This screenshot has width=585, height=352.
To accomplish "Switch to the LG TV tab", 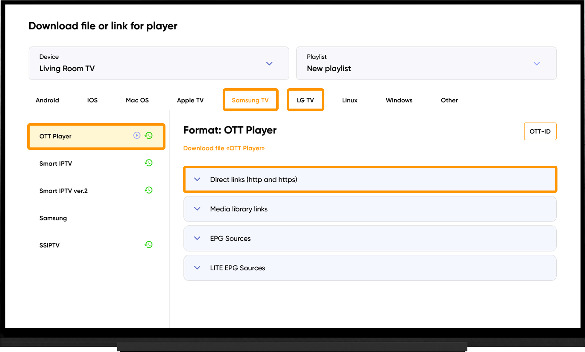I will click(306, 100).
